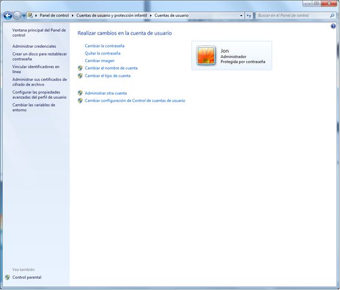Click the refresh icon beside address bar
Viewport: 340px width, 290px height.
click(x=248, y=16)
